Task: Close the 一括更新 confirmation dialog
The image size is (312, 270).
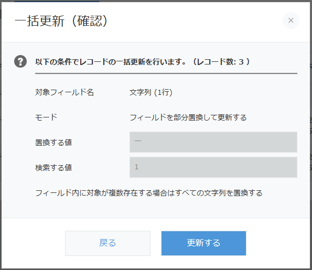Action: [291, 20]
